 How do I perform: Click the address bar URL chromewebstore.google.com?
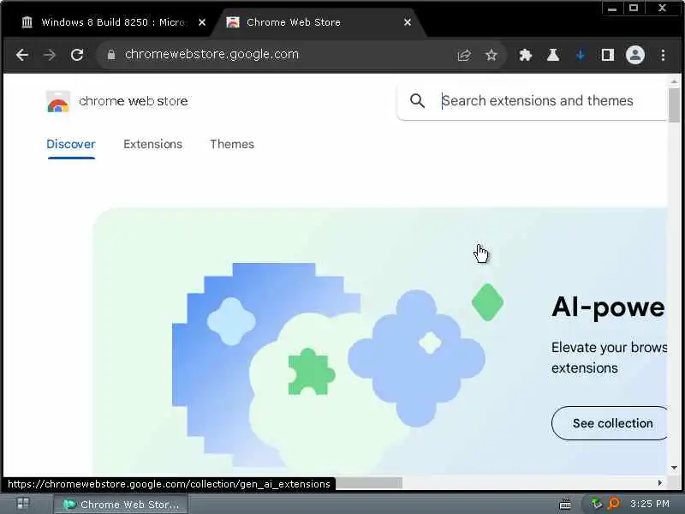click(x=211, y=55)
